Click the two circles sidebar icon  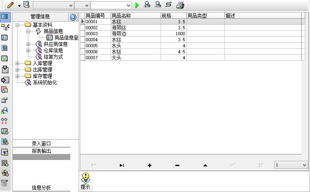point(4,121)
